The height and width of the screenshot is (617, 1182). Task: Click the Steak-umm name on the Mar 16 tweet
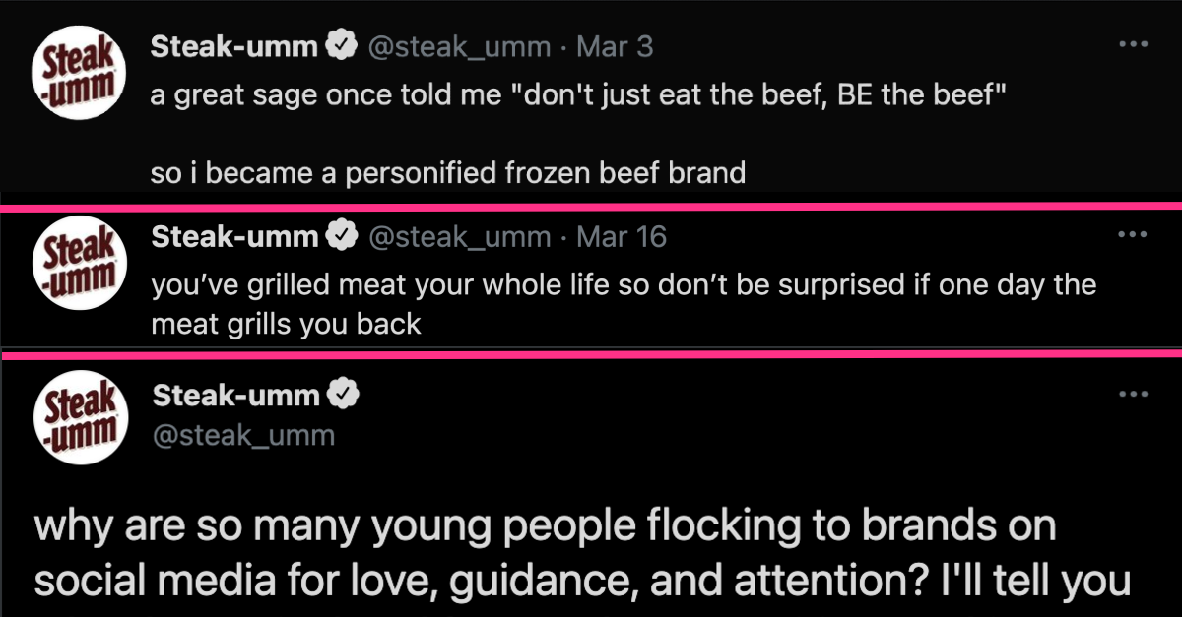[234, 236]
